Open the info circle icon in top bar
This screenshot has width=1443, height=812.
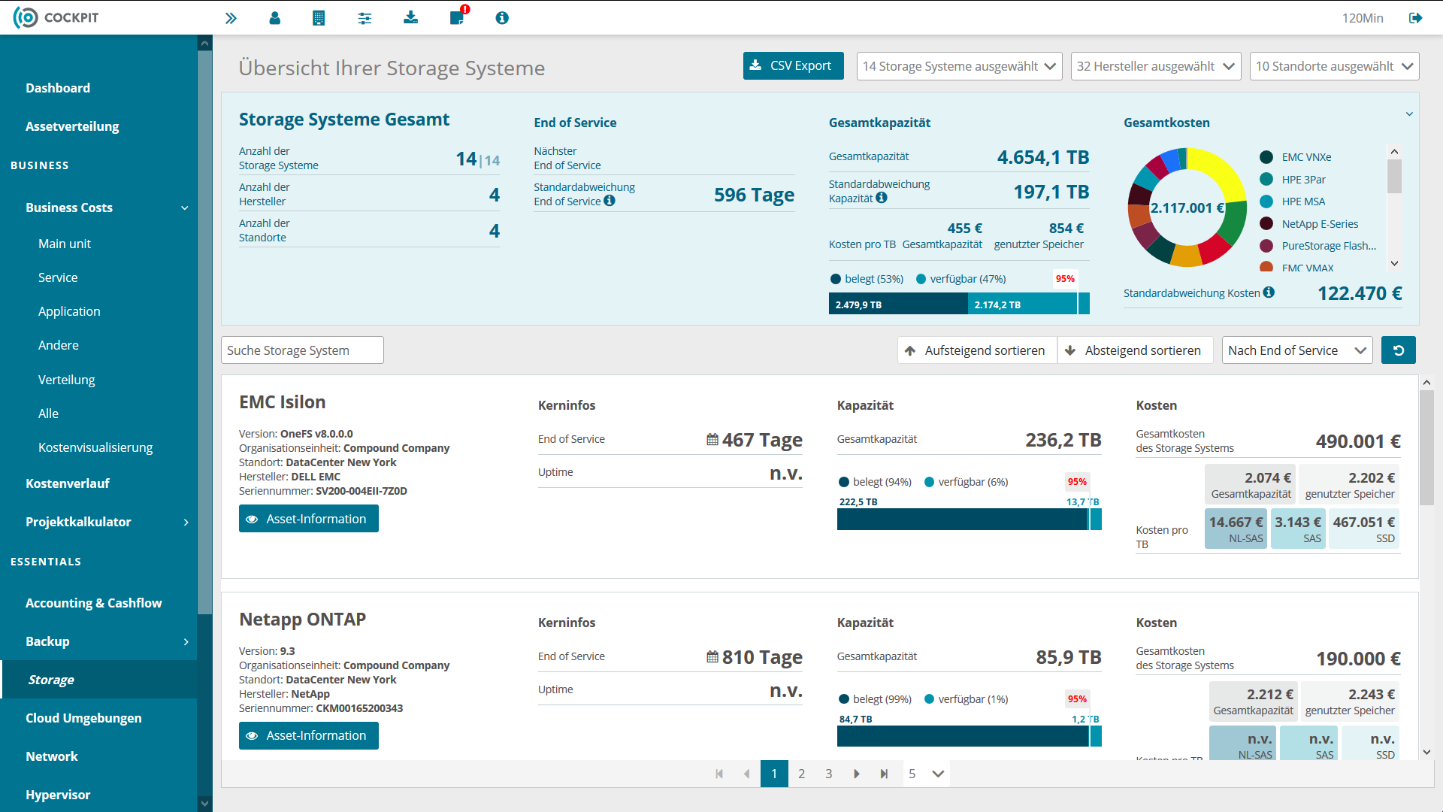tap(502, 18)
